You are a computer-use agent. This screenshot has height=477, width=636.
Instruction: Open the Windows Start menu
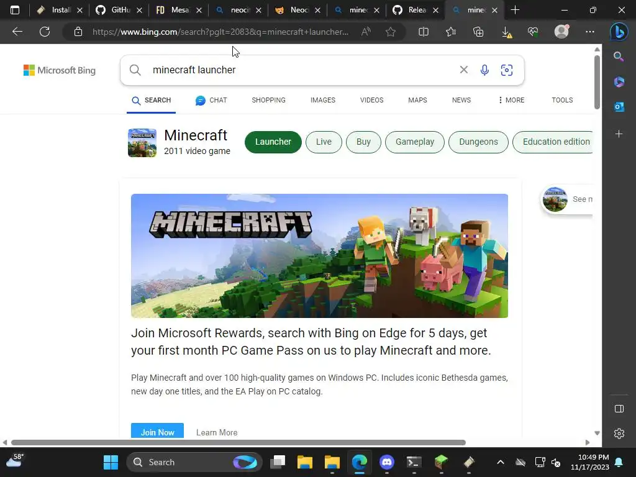[111, 462]
